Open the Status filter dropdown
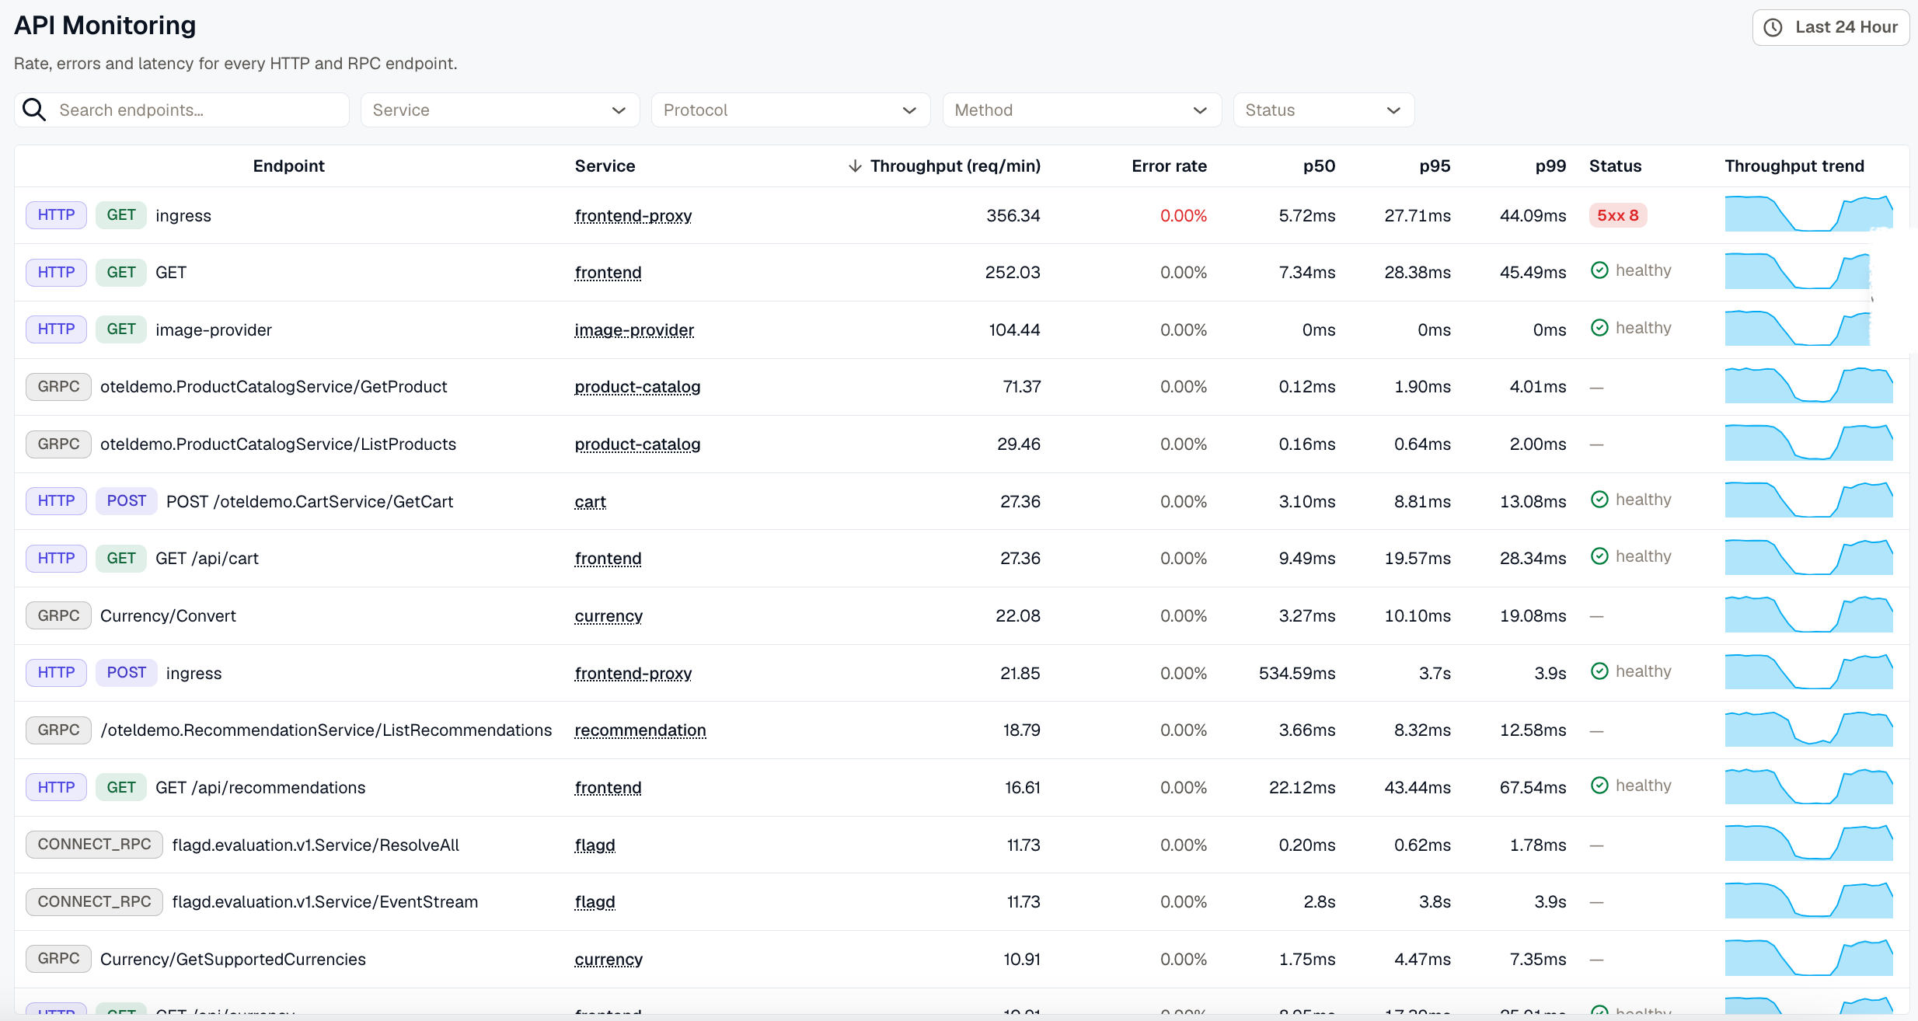The width and height of the screenshot is (1918, 1021). (x=1323, y=110)
